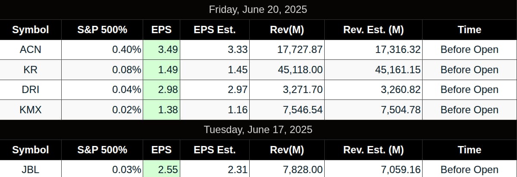Click KMX green EPS value 1.38
Image resolution: width=517 pixels, height=177 pixels.
click(x=162, y=110)
